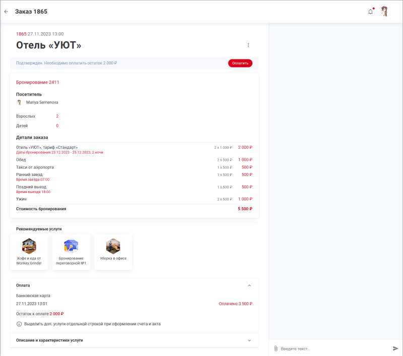Click the back arrow next to Заказ 1865
The height and width of the screenshot is (356, 403).
[x=6, y=11]
